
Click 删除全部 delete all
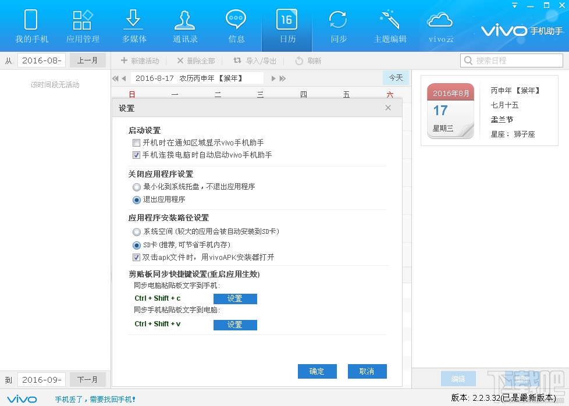tap(195, 60)
